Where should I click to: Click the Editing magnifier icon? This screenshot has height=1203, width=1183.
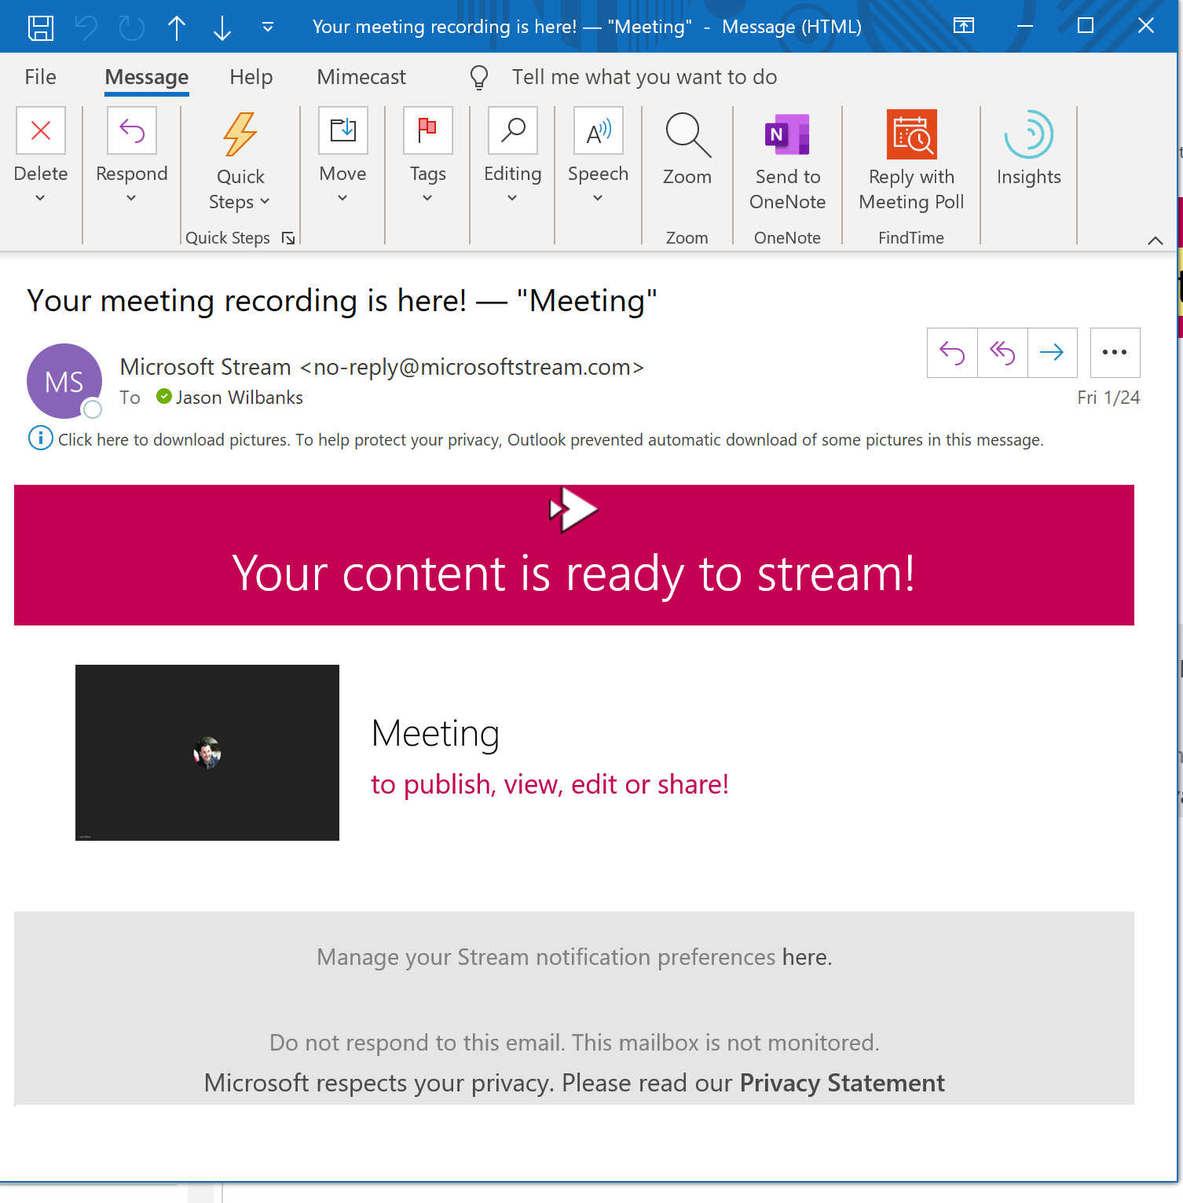(x=513, y=130)
